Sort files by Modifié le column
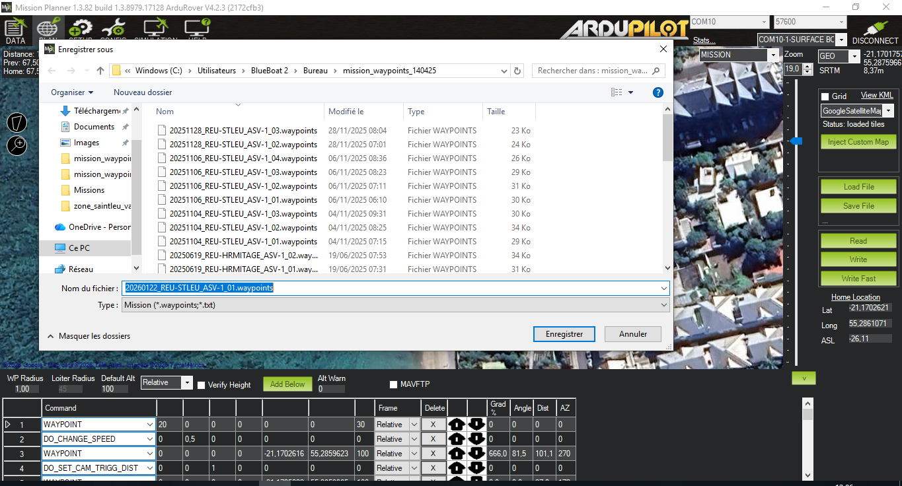Image resolution: width=902 pixels, height=486 pixels. pyautogui.click(x=346, y=112)
